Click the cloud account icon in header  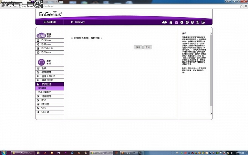click(x=164, y=22)
